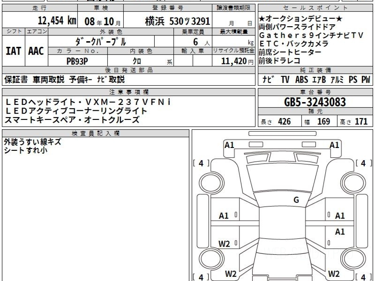Click the A1 mark at front-right bumper corner
The width and height of the screenshot is (375, 281).
click(334, 145)
